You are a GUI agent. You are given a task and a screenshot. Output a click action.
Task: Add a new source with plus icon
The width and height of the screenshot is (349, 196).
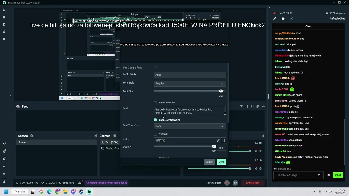(x=115, y=136)
